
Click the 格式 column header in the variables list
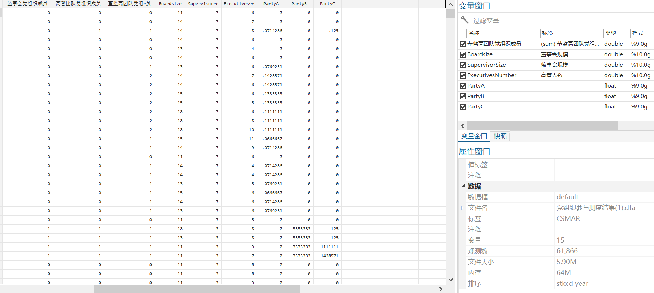(637, 33)
